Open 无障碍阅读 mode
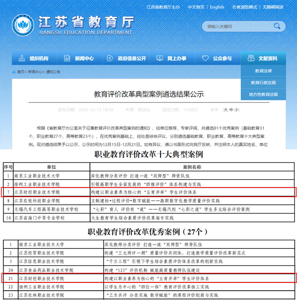 point(273,7)
